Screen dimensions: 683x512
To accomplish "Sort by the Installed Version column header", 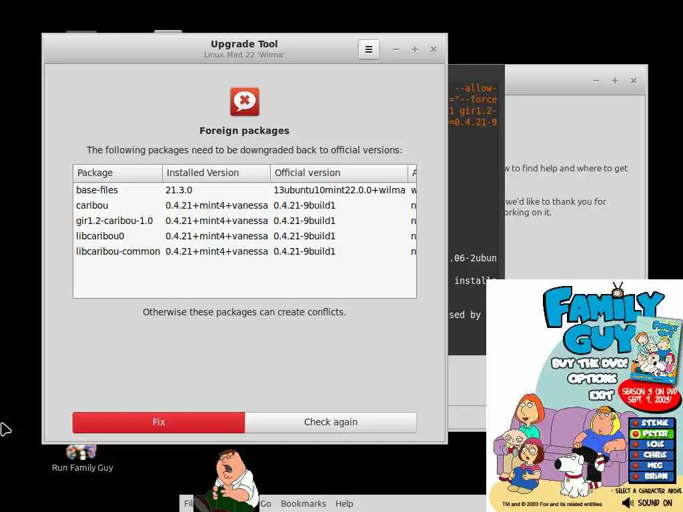I will point(216,173).
